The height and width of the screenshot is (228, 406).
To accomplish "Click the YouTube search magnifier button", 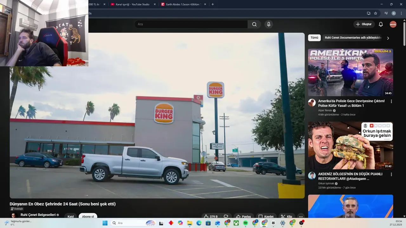I will click(254, 24).
